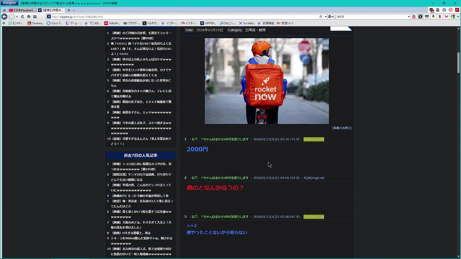Open the アニメの... bookmark
Screen dimensions: 461x259
pyautogui.click(x=93, y=23)
